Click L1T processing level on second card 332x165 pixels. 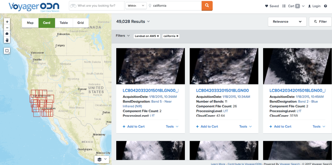click(226, 111)
